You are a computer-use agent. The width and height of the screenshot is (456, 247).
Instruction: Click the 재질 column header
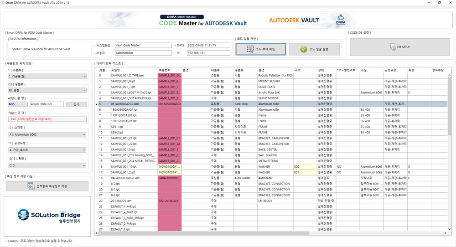[x=371, y=70]
